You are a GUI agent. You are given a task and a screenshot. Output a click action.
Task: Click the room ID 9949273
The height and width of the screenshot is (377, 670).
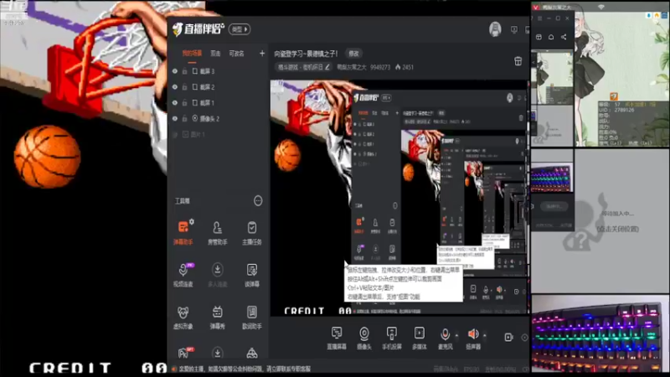point(380,67)
